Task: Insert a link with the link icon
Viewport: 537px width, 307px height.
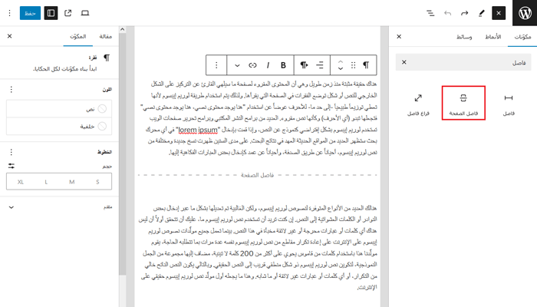Action: point(252,65)
